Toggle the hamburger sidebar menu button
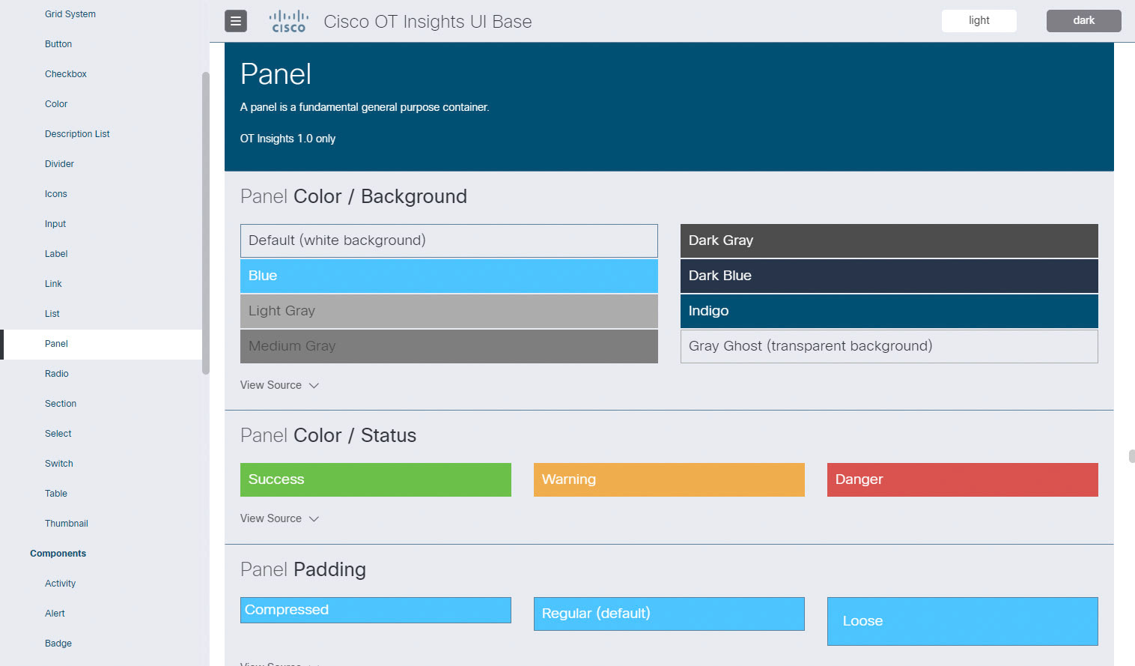Viewport: 1135px width, 666px height. point(236,21)
